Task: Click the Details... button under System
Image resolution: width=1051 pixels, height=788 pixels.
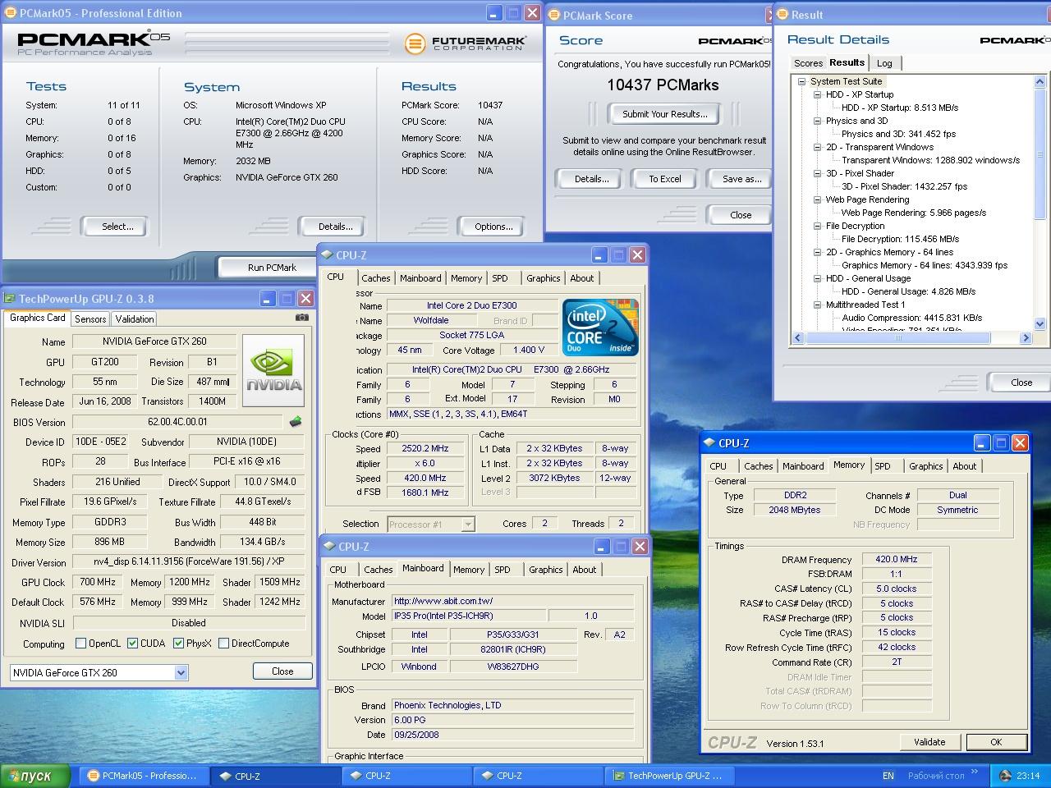Action: [x=335, y=227]
